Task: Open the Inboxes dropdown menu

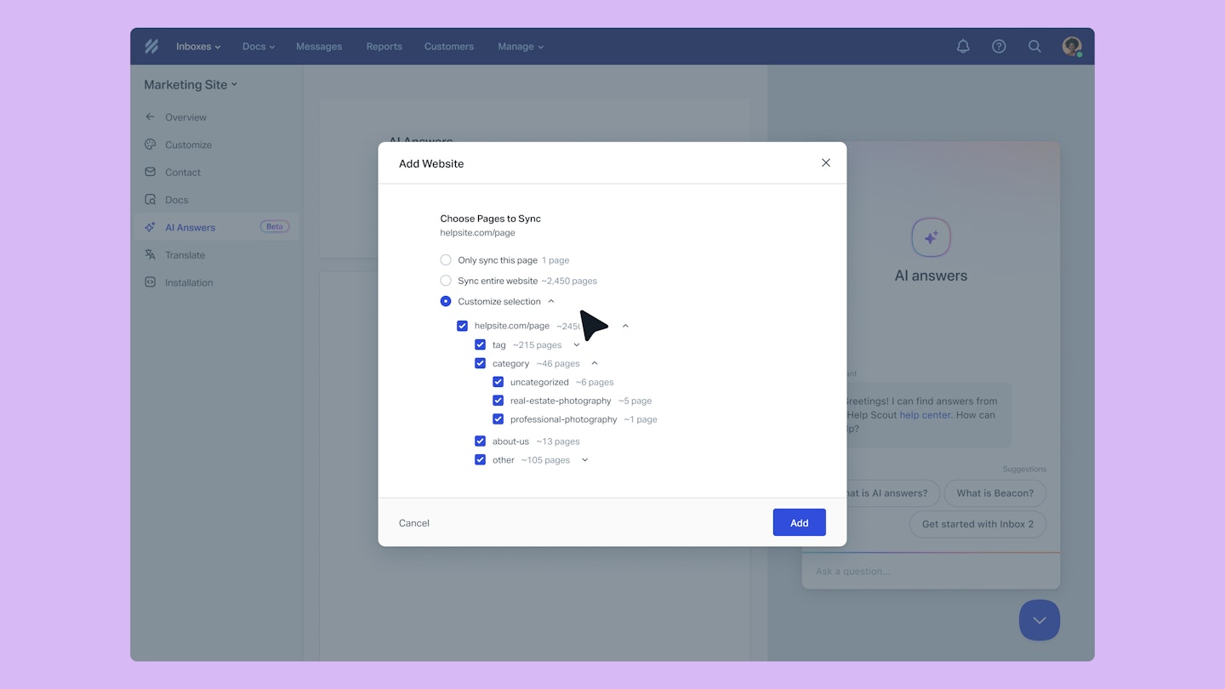Action: [x=198, y=47]
